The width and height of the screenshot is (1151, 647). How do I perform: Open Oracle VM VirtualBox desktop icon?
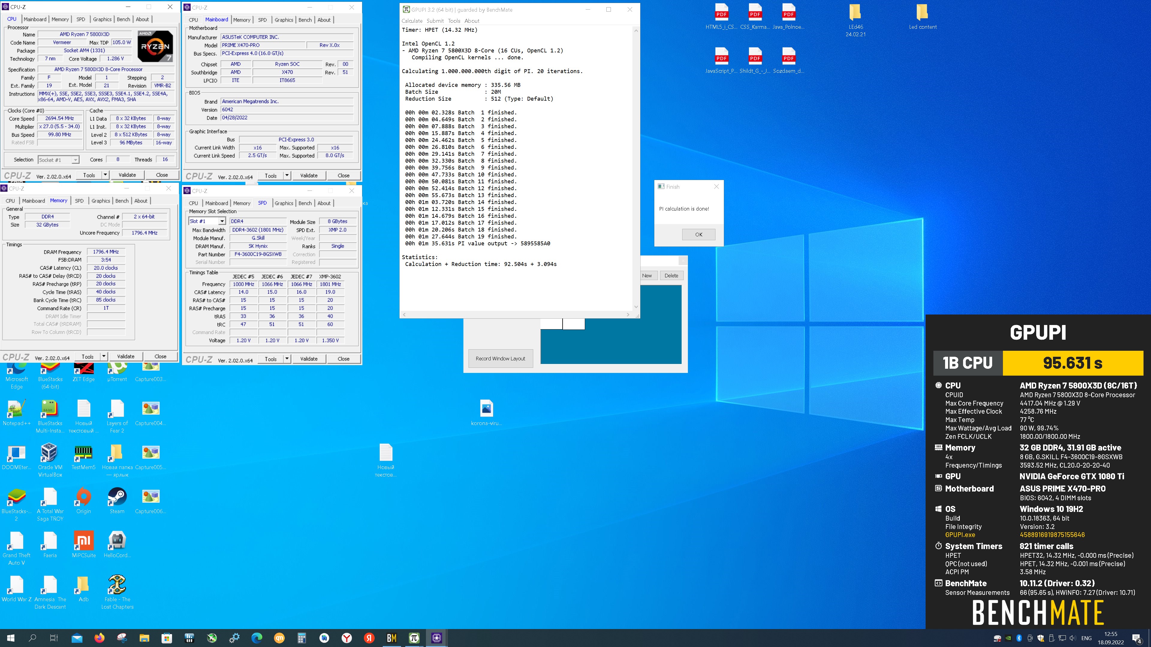50,460
